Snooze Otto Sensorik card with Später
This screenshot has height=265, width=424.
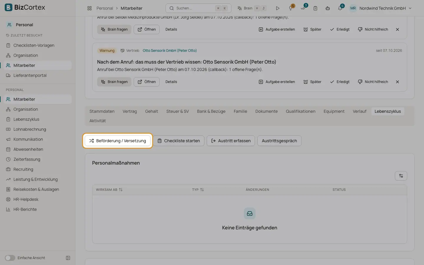coord(312,82)
